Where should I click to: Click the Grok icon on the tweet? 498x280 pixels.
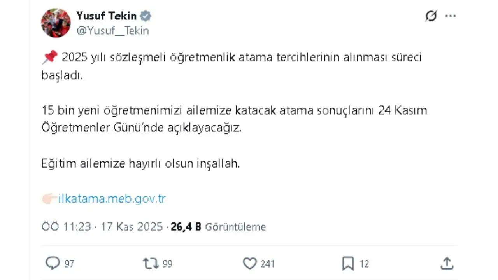click(431, 16)
